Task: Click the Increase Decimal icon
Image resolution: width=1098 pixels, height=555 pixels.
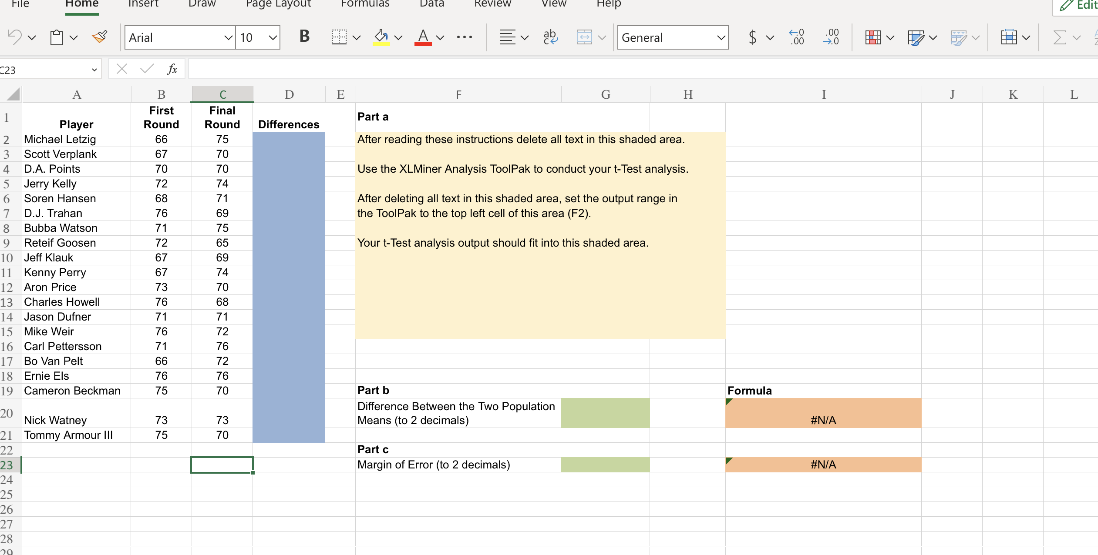Action: coord(796,37)
